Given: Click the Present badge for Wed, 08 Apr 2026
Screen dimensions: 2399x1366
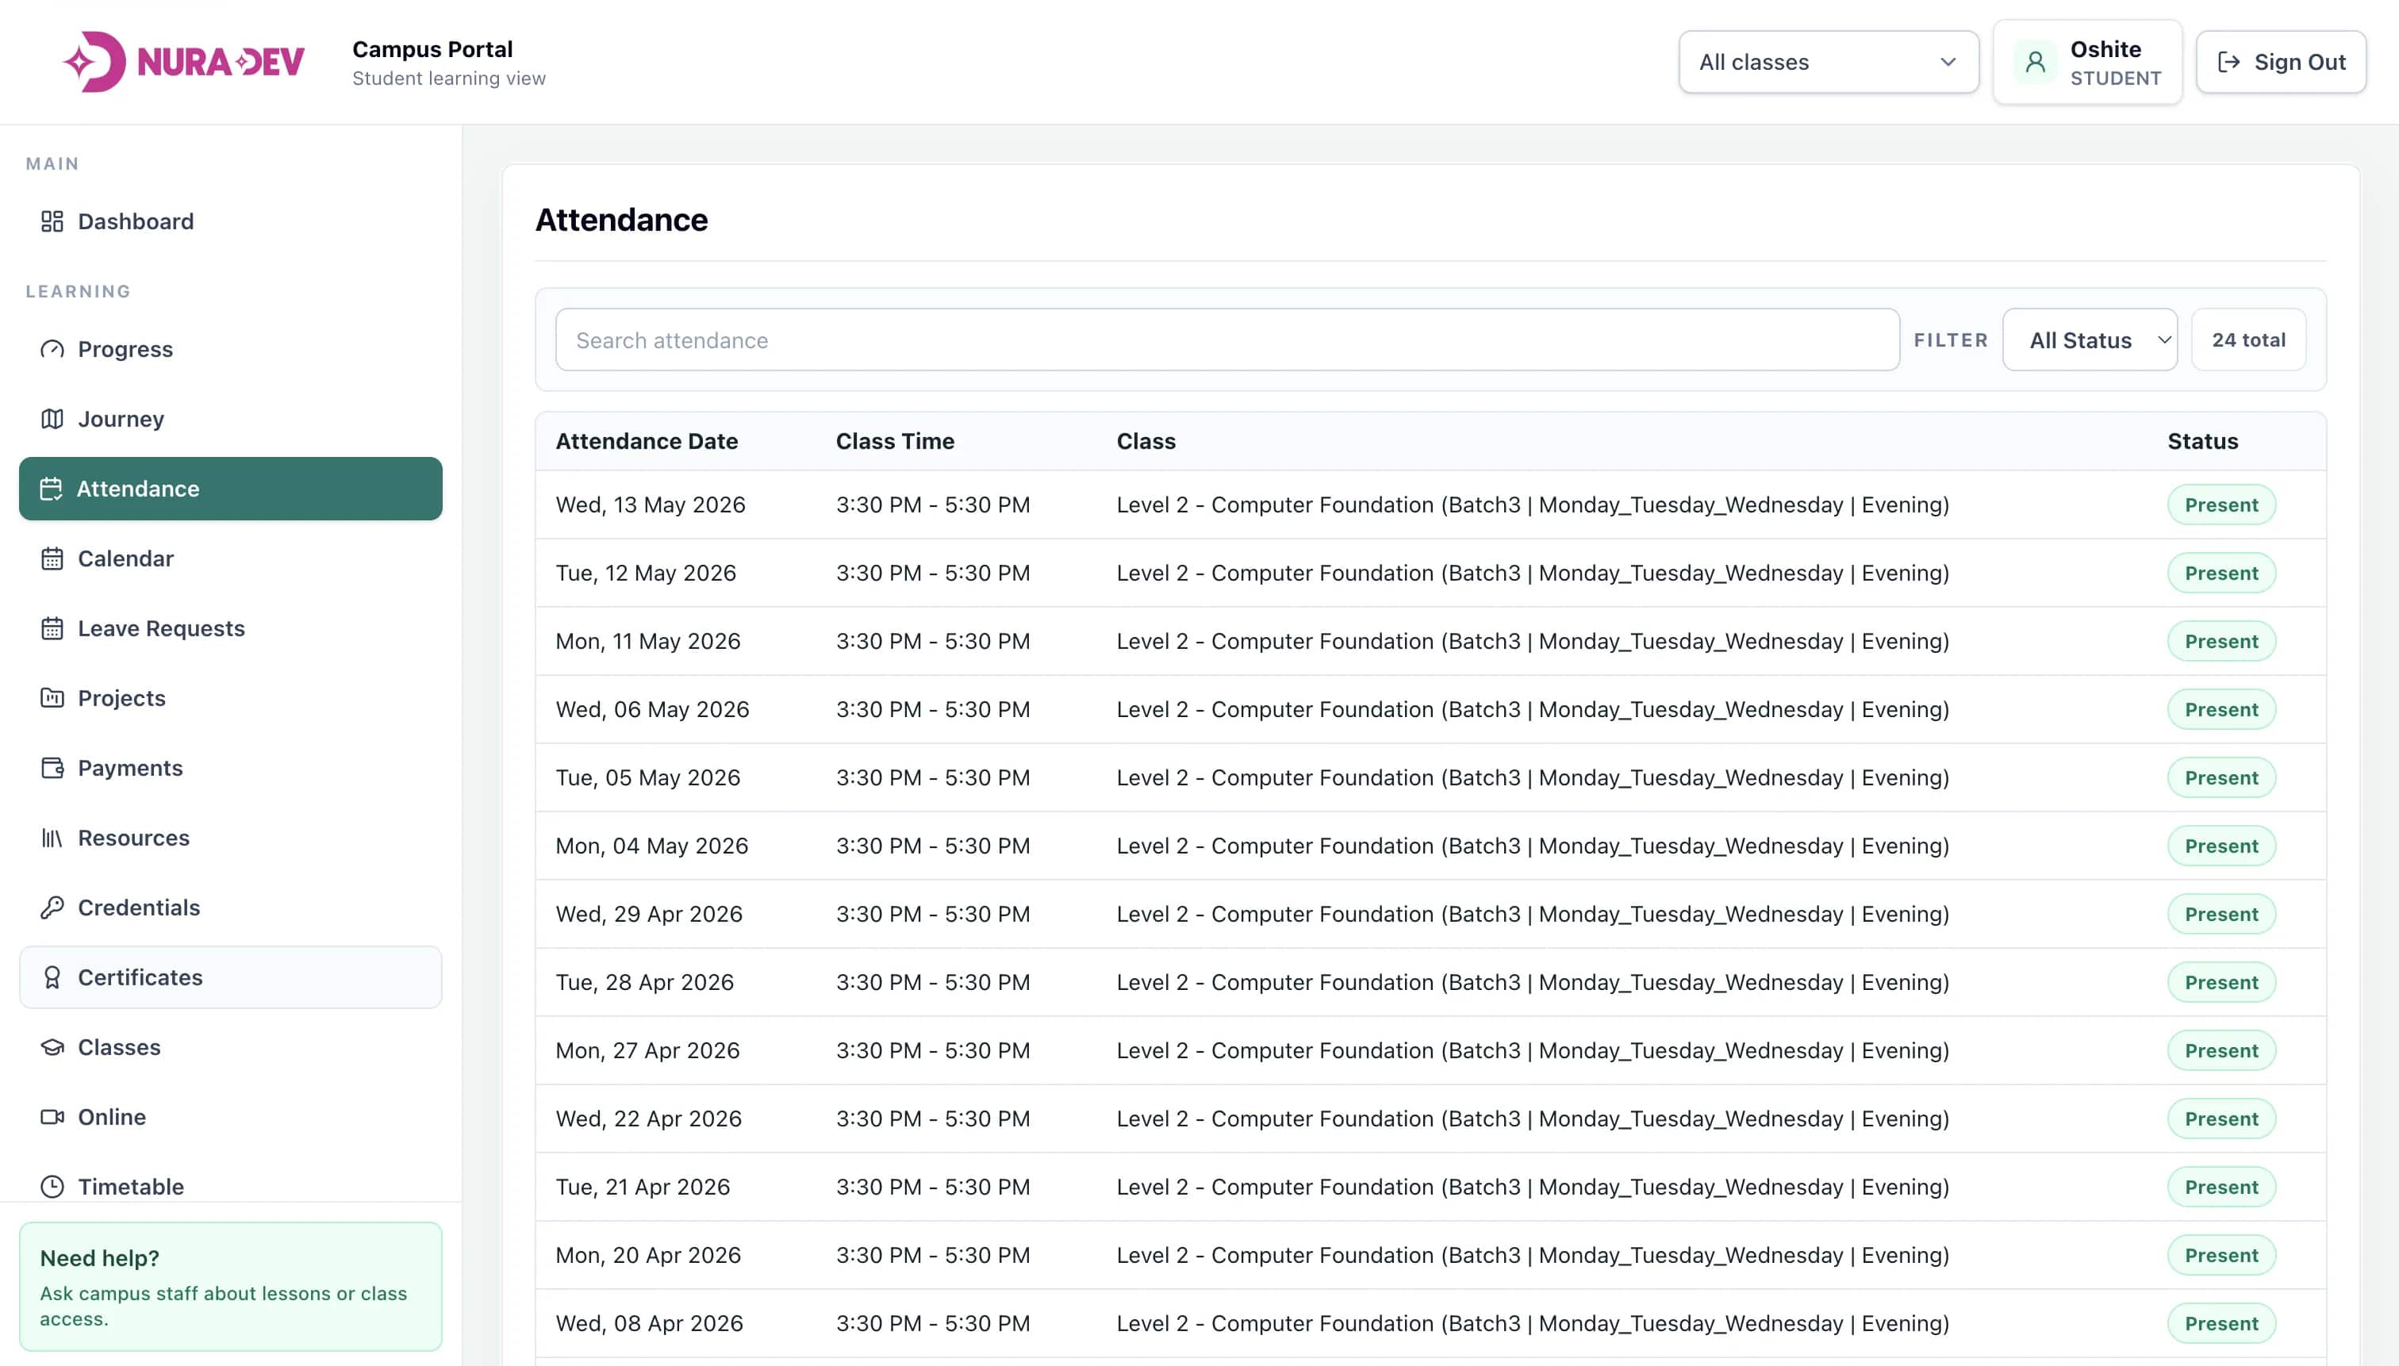Looking at the screenshot, I should click(2221, 1324).
